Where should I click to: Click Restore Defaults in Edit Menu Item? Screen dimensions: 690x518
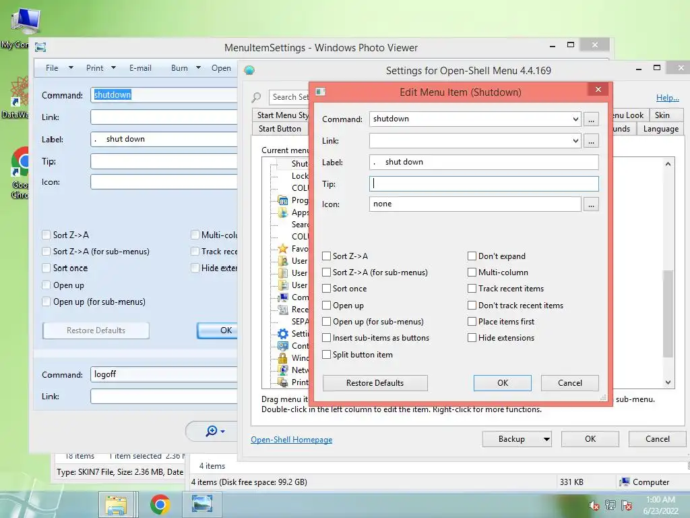(x=375, y=383)
